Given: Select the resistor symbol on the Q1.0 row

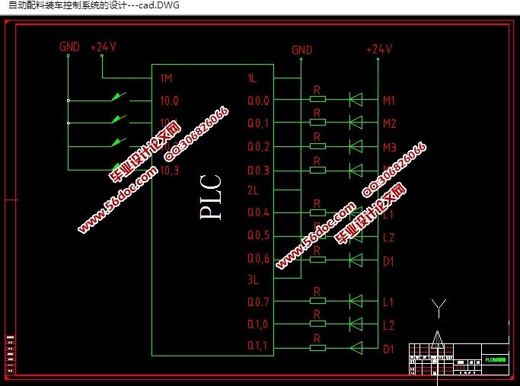Looking at the screenshot, I should pyautogui.click(x=317, y=324).
